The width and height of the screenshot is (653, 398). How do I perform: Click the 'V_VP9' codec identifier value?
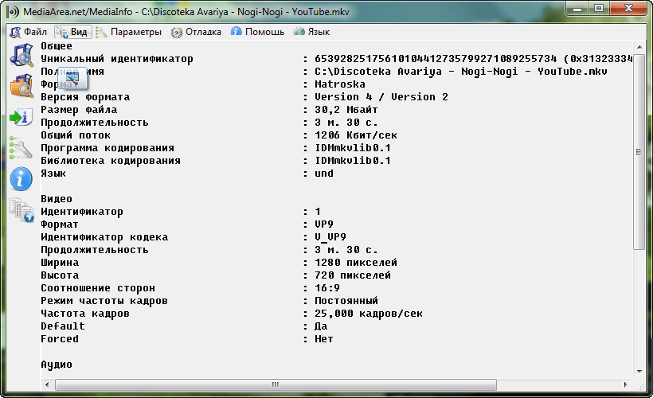pos(330,237)
